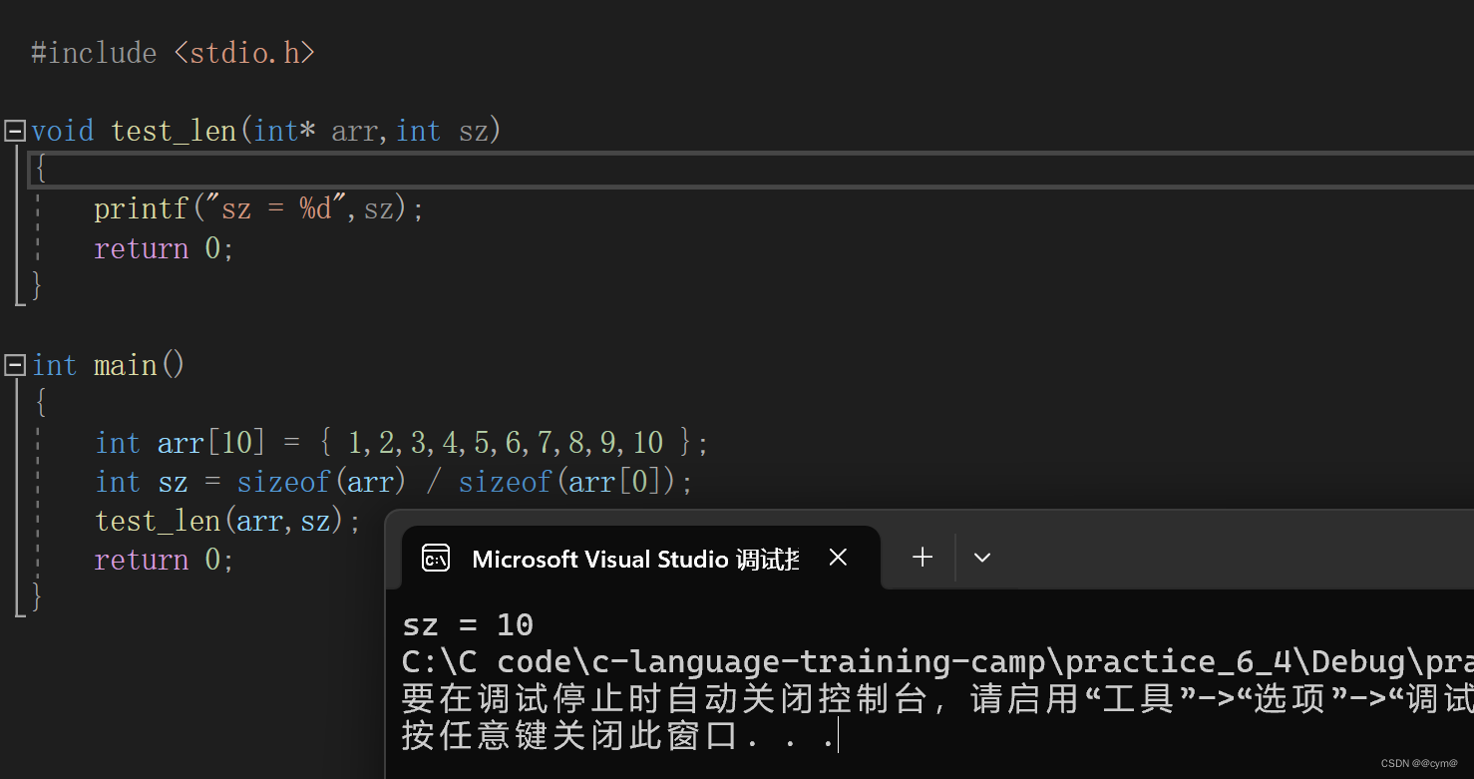
Task: Click the void keyword before test_len
Action: tap(62, 131)
